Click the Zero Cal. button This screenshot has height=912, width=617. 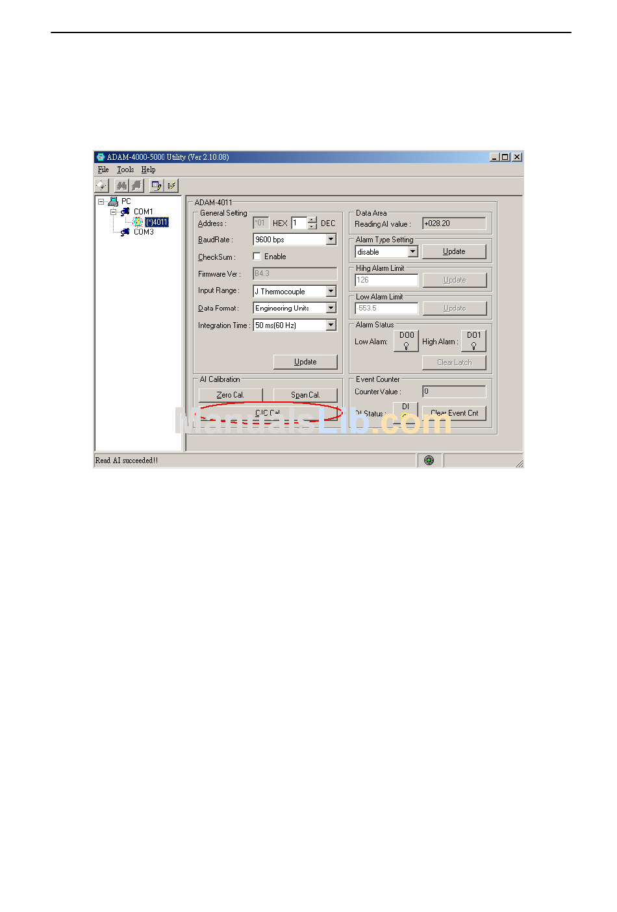click(231, 395)
